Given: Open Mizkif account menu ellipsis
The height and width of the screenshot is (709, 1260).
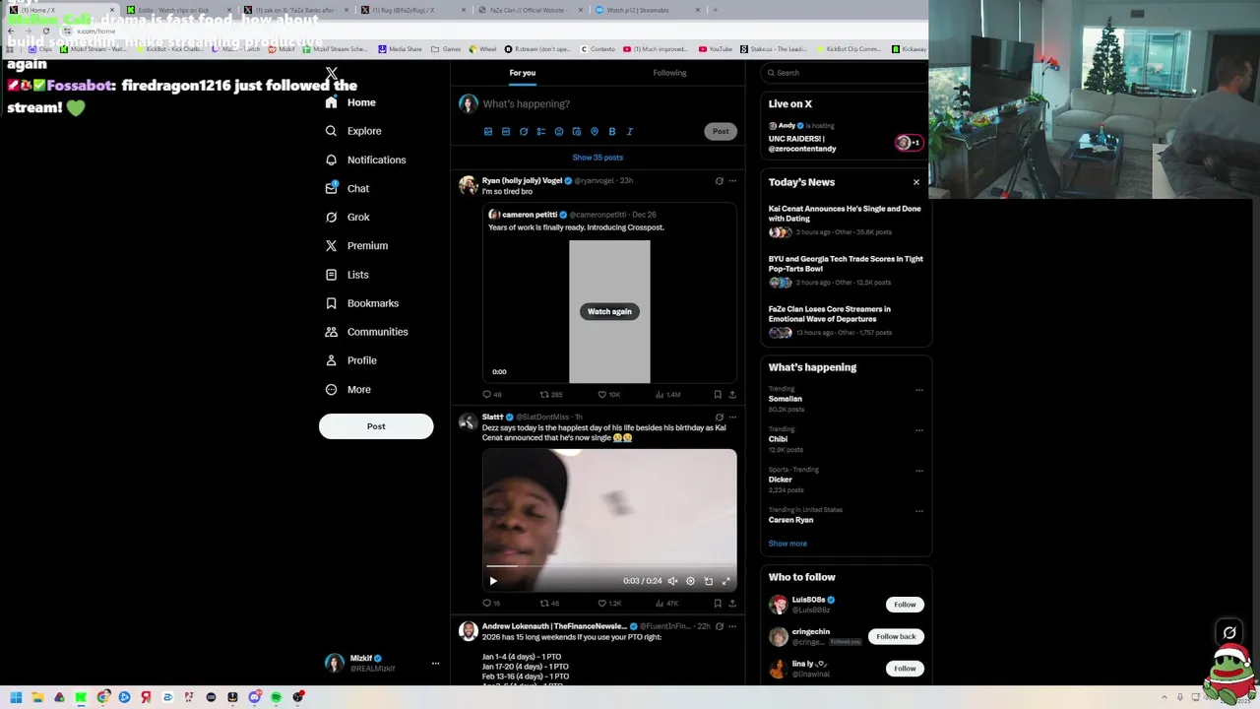Looking at the screenshot, I should pyautogui.click(x=435, y=664).
